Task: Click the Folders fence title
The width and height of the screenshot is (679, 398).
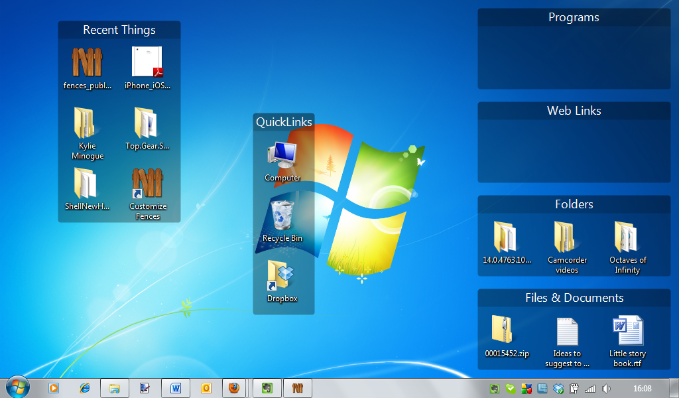Action: [574, 204]
